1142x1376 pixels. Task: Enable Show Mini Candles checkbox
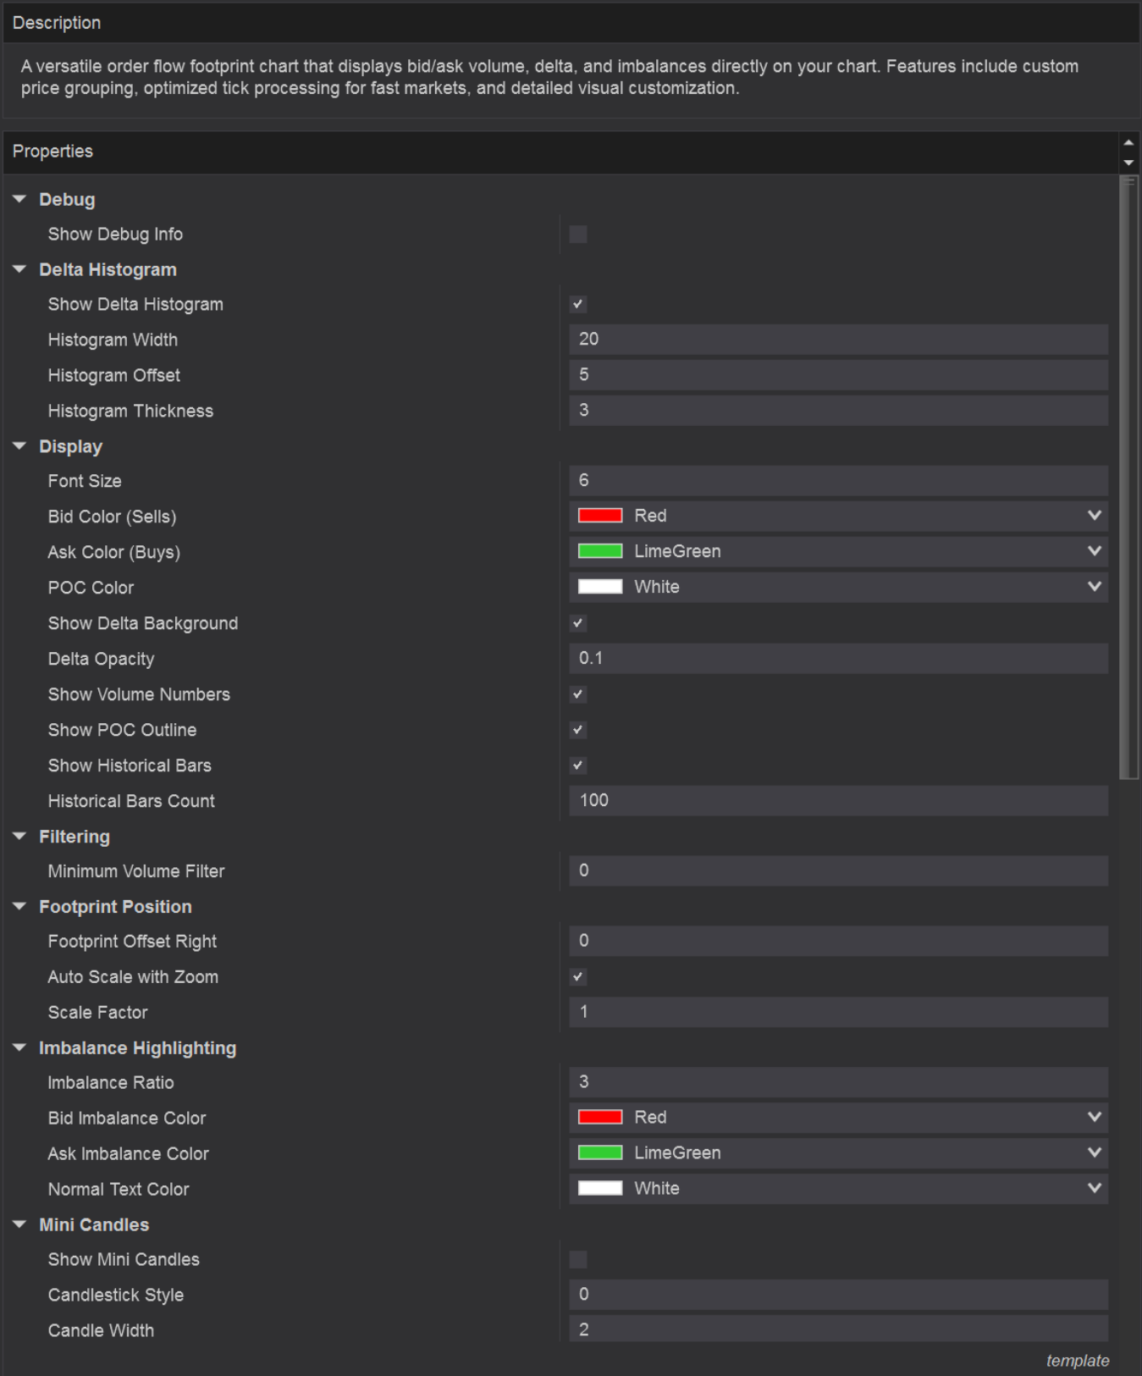(578, 1260)
